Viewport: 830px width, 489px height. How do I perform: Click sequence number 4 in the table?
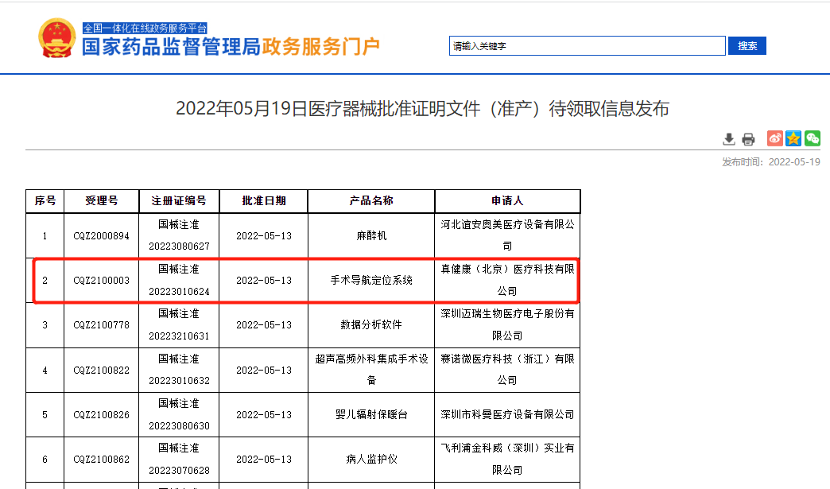(x=45, y=371)
